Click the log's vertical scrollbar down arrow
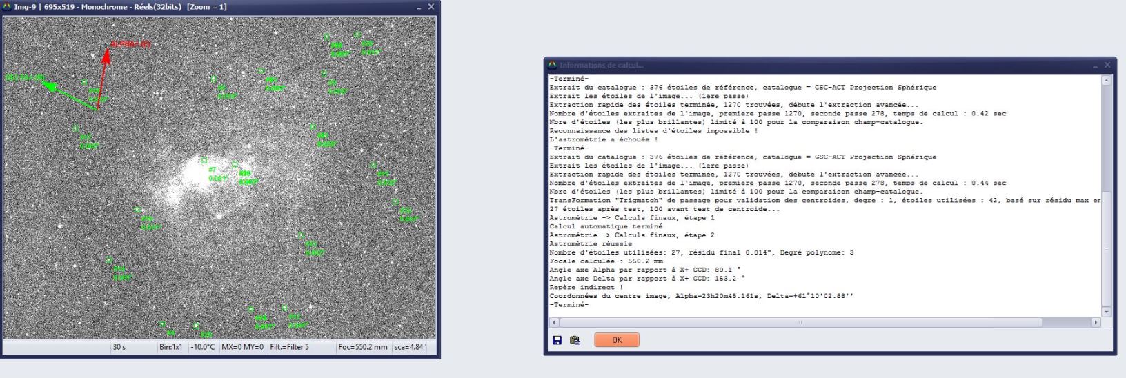Image resolution: width=1126 pixels, height=378 pixels. (x=1107, y=312)
